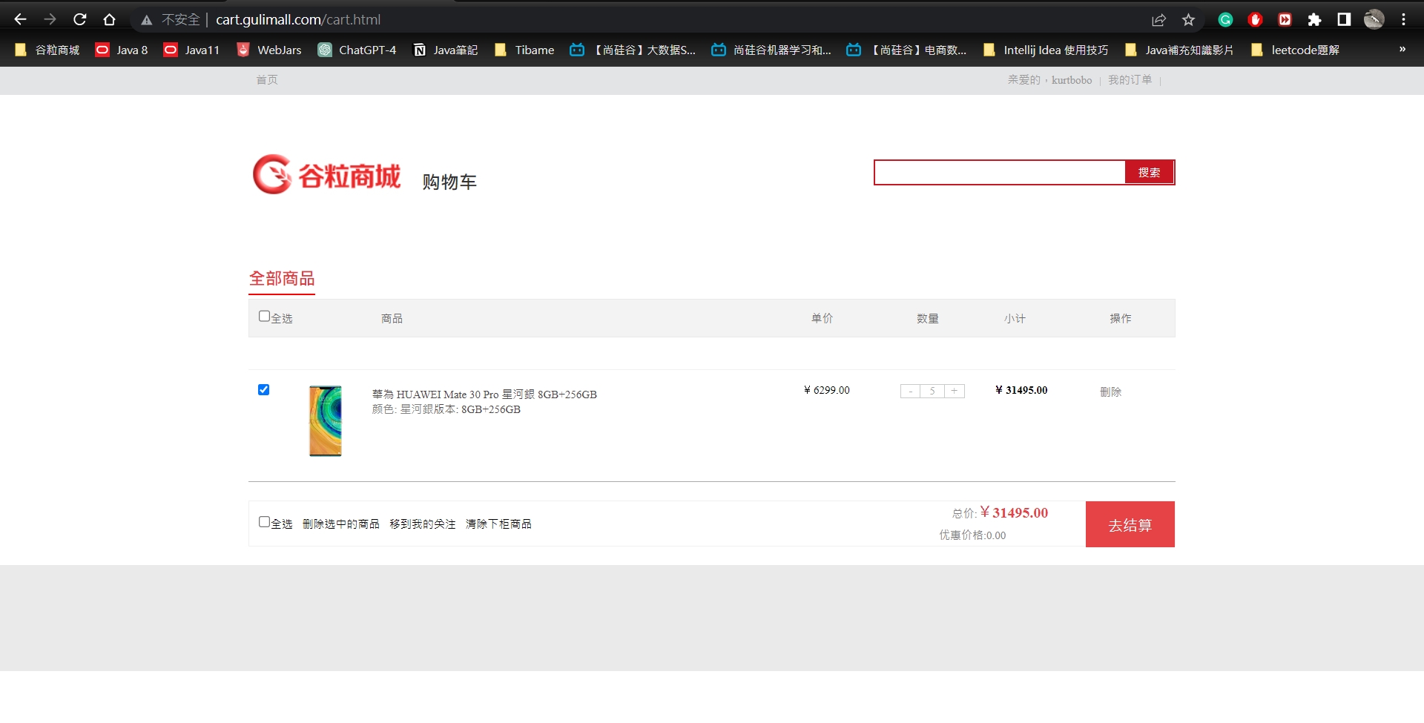1424x723 pixels.
Task: Click the subtotal ¥ 31495.00 in the item row
Action: 1021,390
